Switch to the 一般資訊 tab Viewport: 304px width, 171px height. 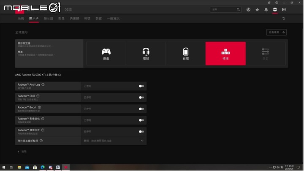coord(113,19)
